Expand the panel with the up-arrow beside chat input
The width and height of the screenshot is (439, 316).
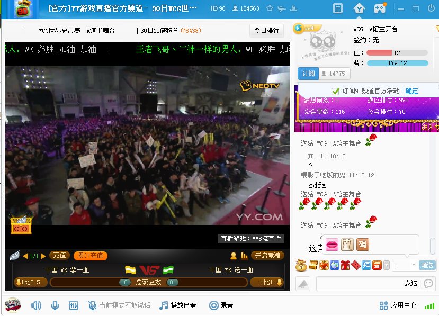click(x=303, y=284)
